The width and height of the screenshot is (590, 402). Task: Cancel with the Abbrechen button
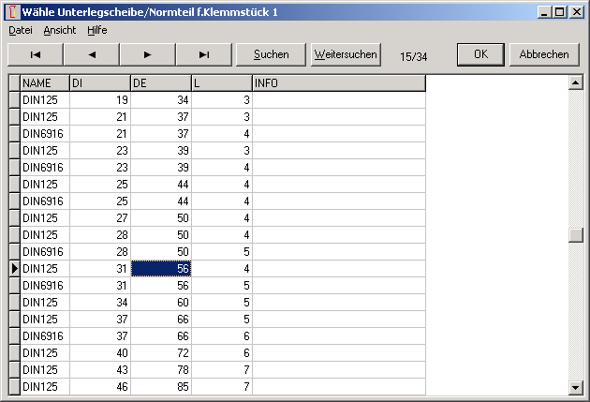tap(544, 54)
